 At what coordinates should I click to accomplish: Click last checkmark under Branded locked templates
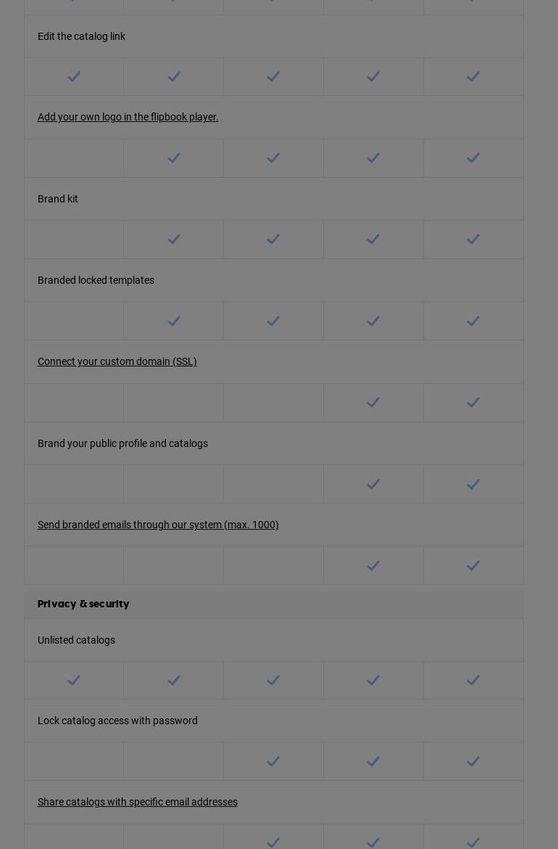[x=473, y=321]
